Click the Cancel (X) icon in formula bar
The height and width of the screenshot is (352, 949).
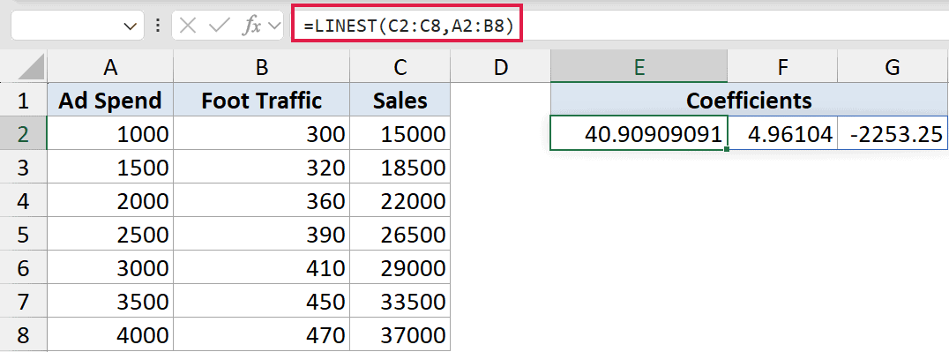188,26
